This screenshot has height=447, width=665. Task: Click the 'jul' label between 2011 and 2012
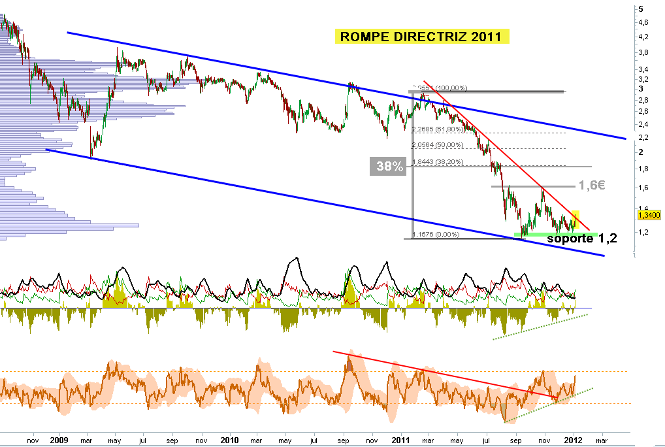tap(486, 440)
